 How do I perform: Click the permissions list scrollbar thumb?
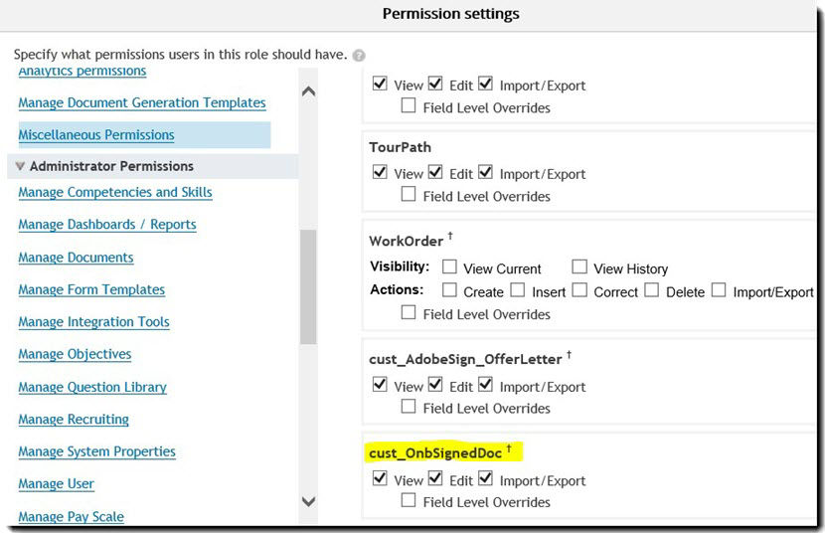point(308,286)
